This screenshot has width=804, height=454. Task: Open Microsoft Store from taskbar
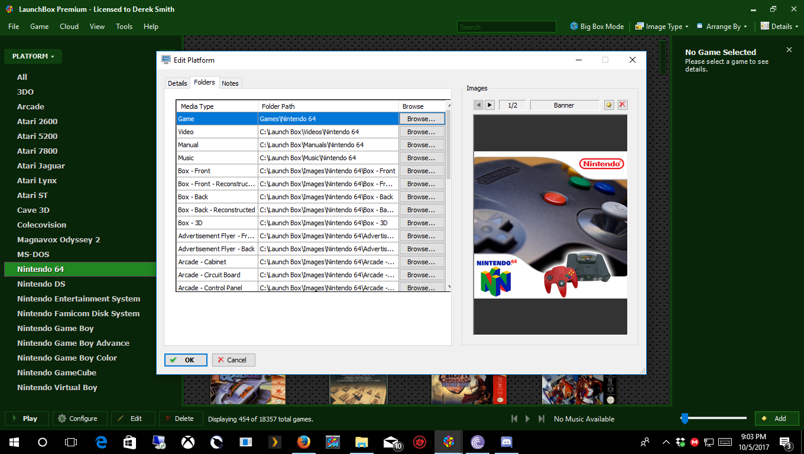(x=129, y=442)
